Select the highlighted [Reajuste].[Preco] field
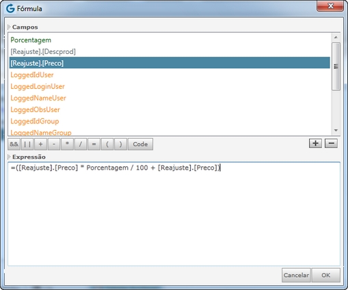Screen dimensions: 348x290 (x=170, y=63)
